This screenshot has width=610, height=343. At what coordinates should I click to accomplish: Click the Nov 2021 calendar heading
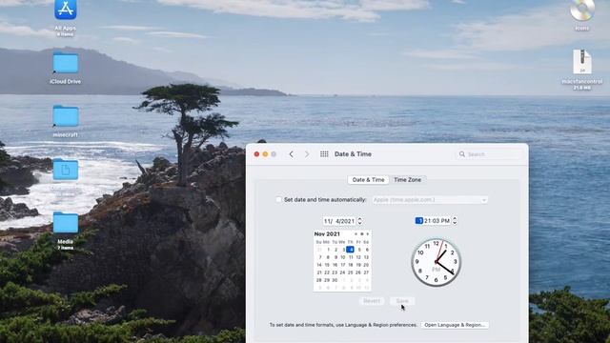[327, 234]
